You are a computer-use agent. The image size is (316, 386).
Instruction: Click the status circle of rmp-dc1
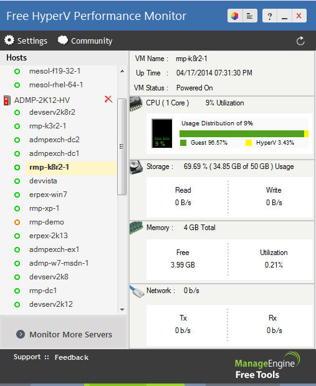coord(17,291)
